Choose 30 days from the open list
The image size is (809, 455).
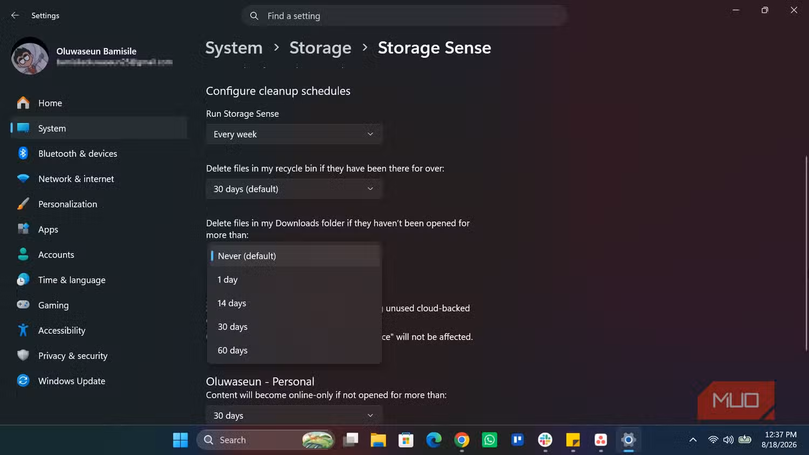pos(294,327)
